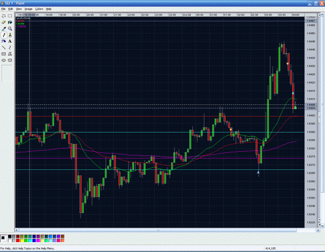The image size is (325, 252).
Task: Pick the black swatch in the palette
Action: [10, 236]
